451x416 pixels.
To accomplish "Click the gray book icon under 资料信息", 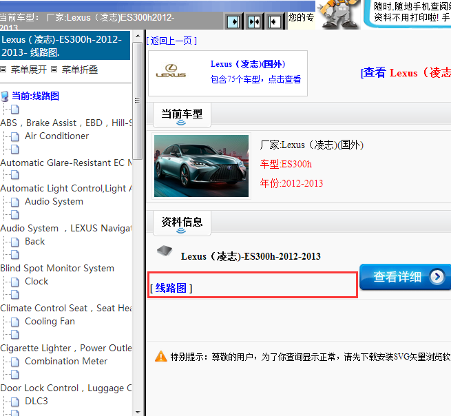I will [x=165, y=250].
